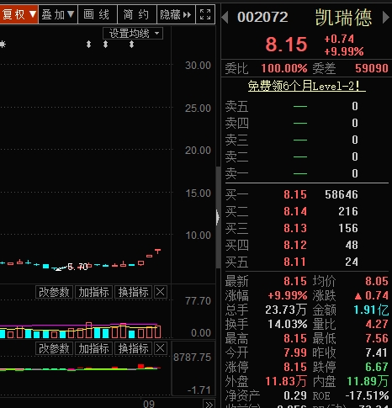Open the 复权 dropdown

(x=19, y=14)
